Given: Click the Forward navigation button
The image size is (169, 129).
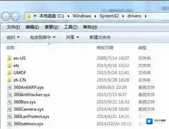Looking at the screenshot, I should (x=16, y=16).
